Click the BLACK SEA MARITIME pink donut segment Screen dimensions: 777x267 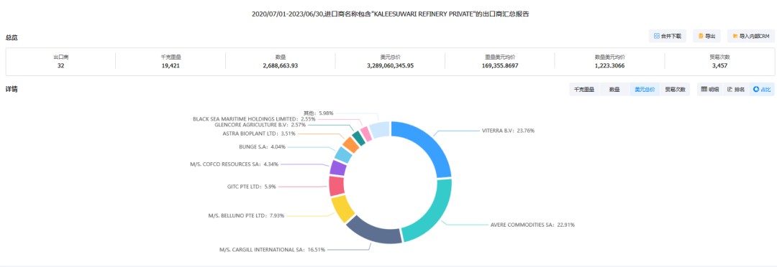(365, 133)
